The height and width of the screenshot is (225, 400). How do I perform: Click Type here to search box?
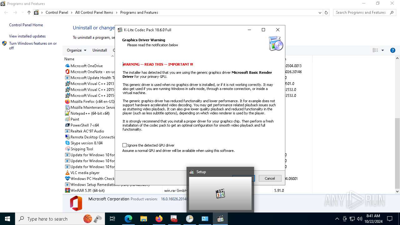(60, 219)
